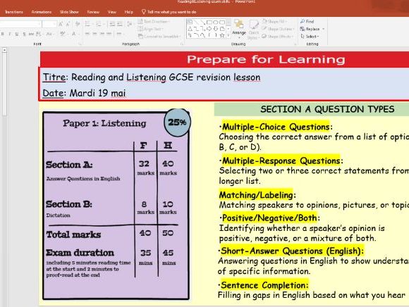Screen dimensions: 409x307
Task: Click the 25% circle on the slide
Action: click(x=178, y=122)
